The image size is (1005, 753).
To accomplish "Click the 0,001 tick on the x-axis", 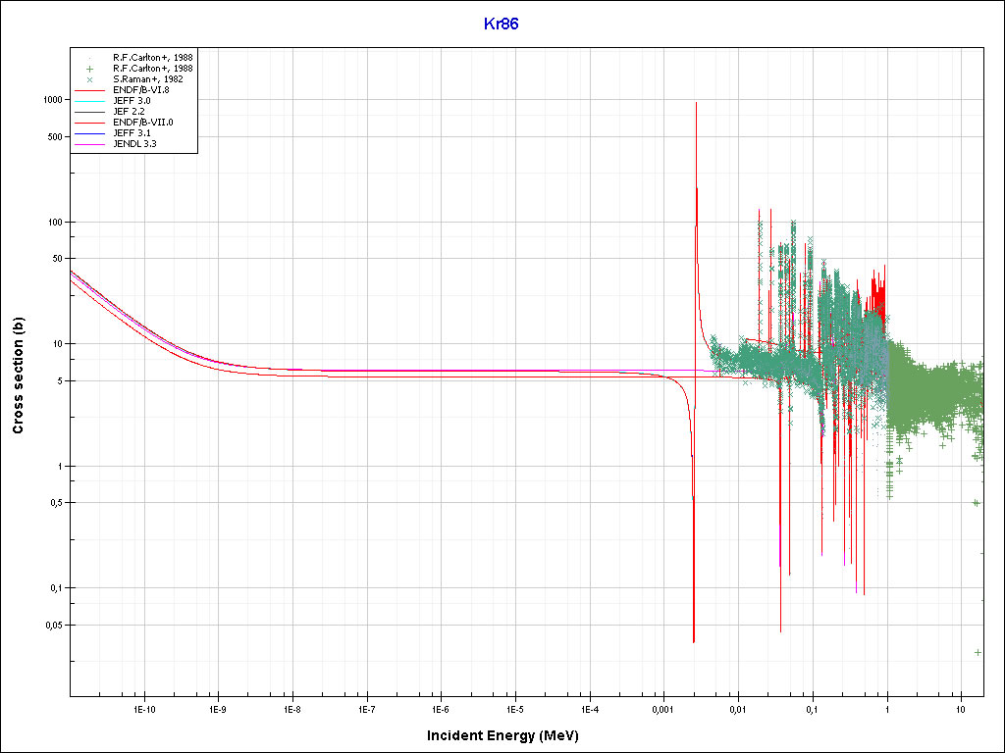I will coord(662,708).
